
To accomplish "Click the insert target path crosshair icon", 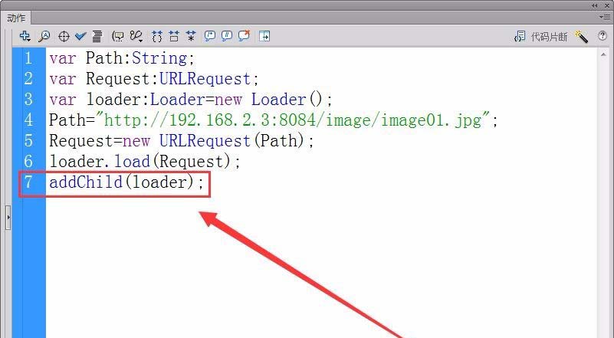I will (64, 37).
